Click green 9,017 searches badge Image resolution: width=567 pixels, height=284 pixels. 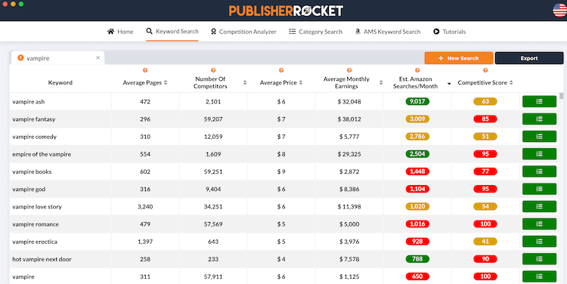(x=417, y=101)
